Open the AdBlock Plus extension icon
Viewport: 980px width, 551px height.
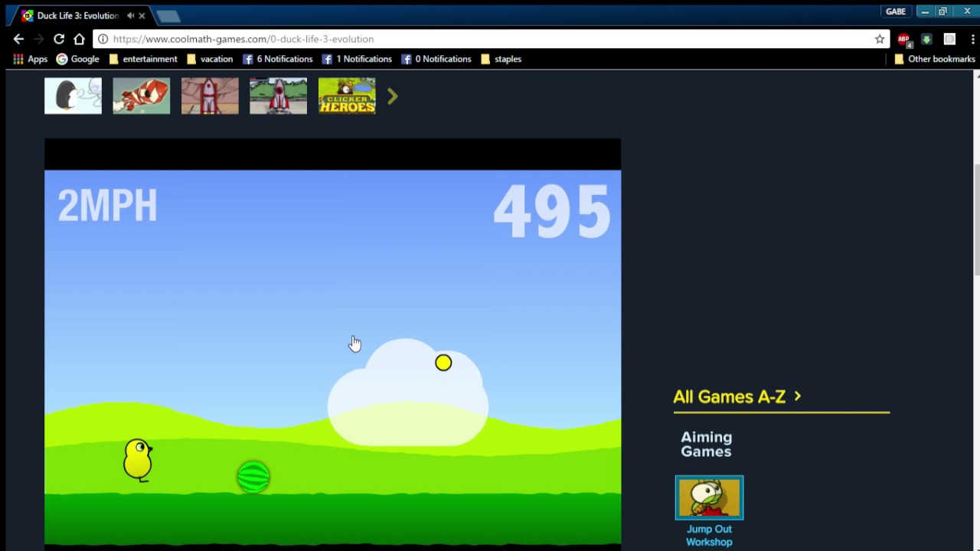point(904,39)
